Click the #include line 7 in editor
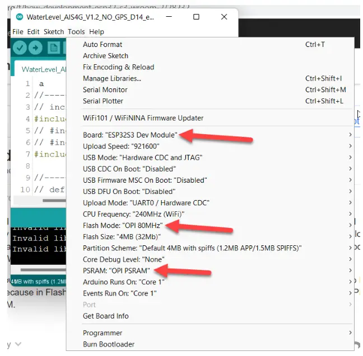 (50, 154)
